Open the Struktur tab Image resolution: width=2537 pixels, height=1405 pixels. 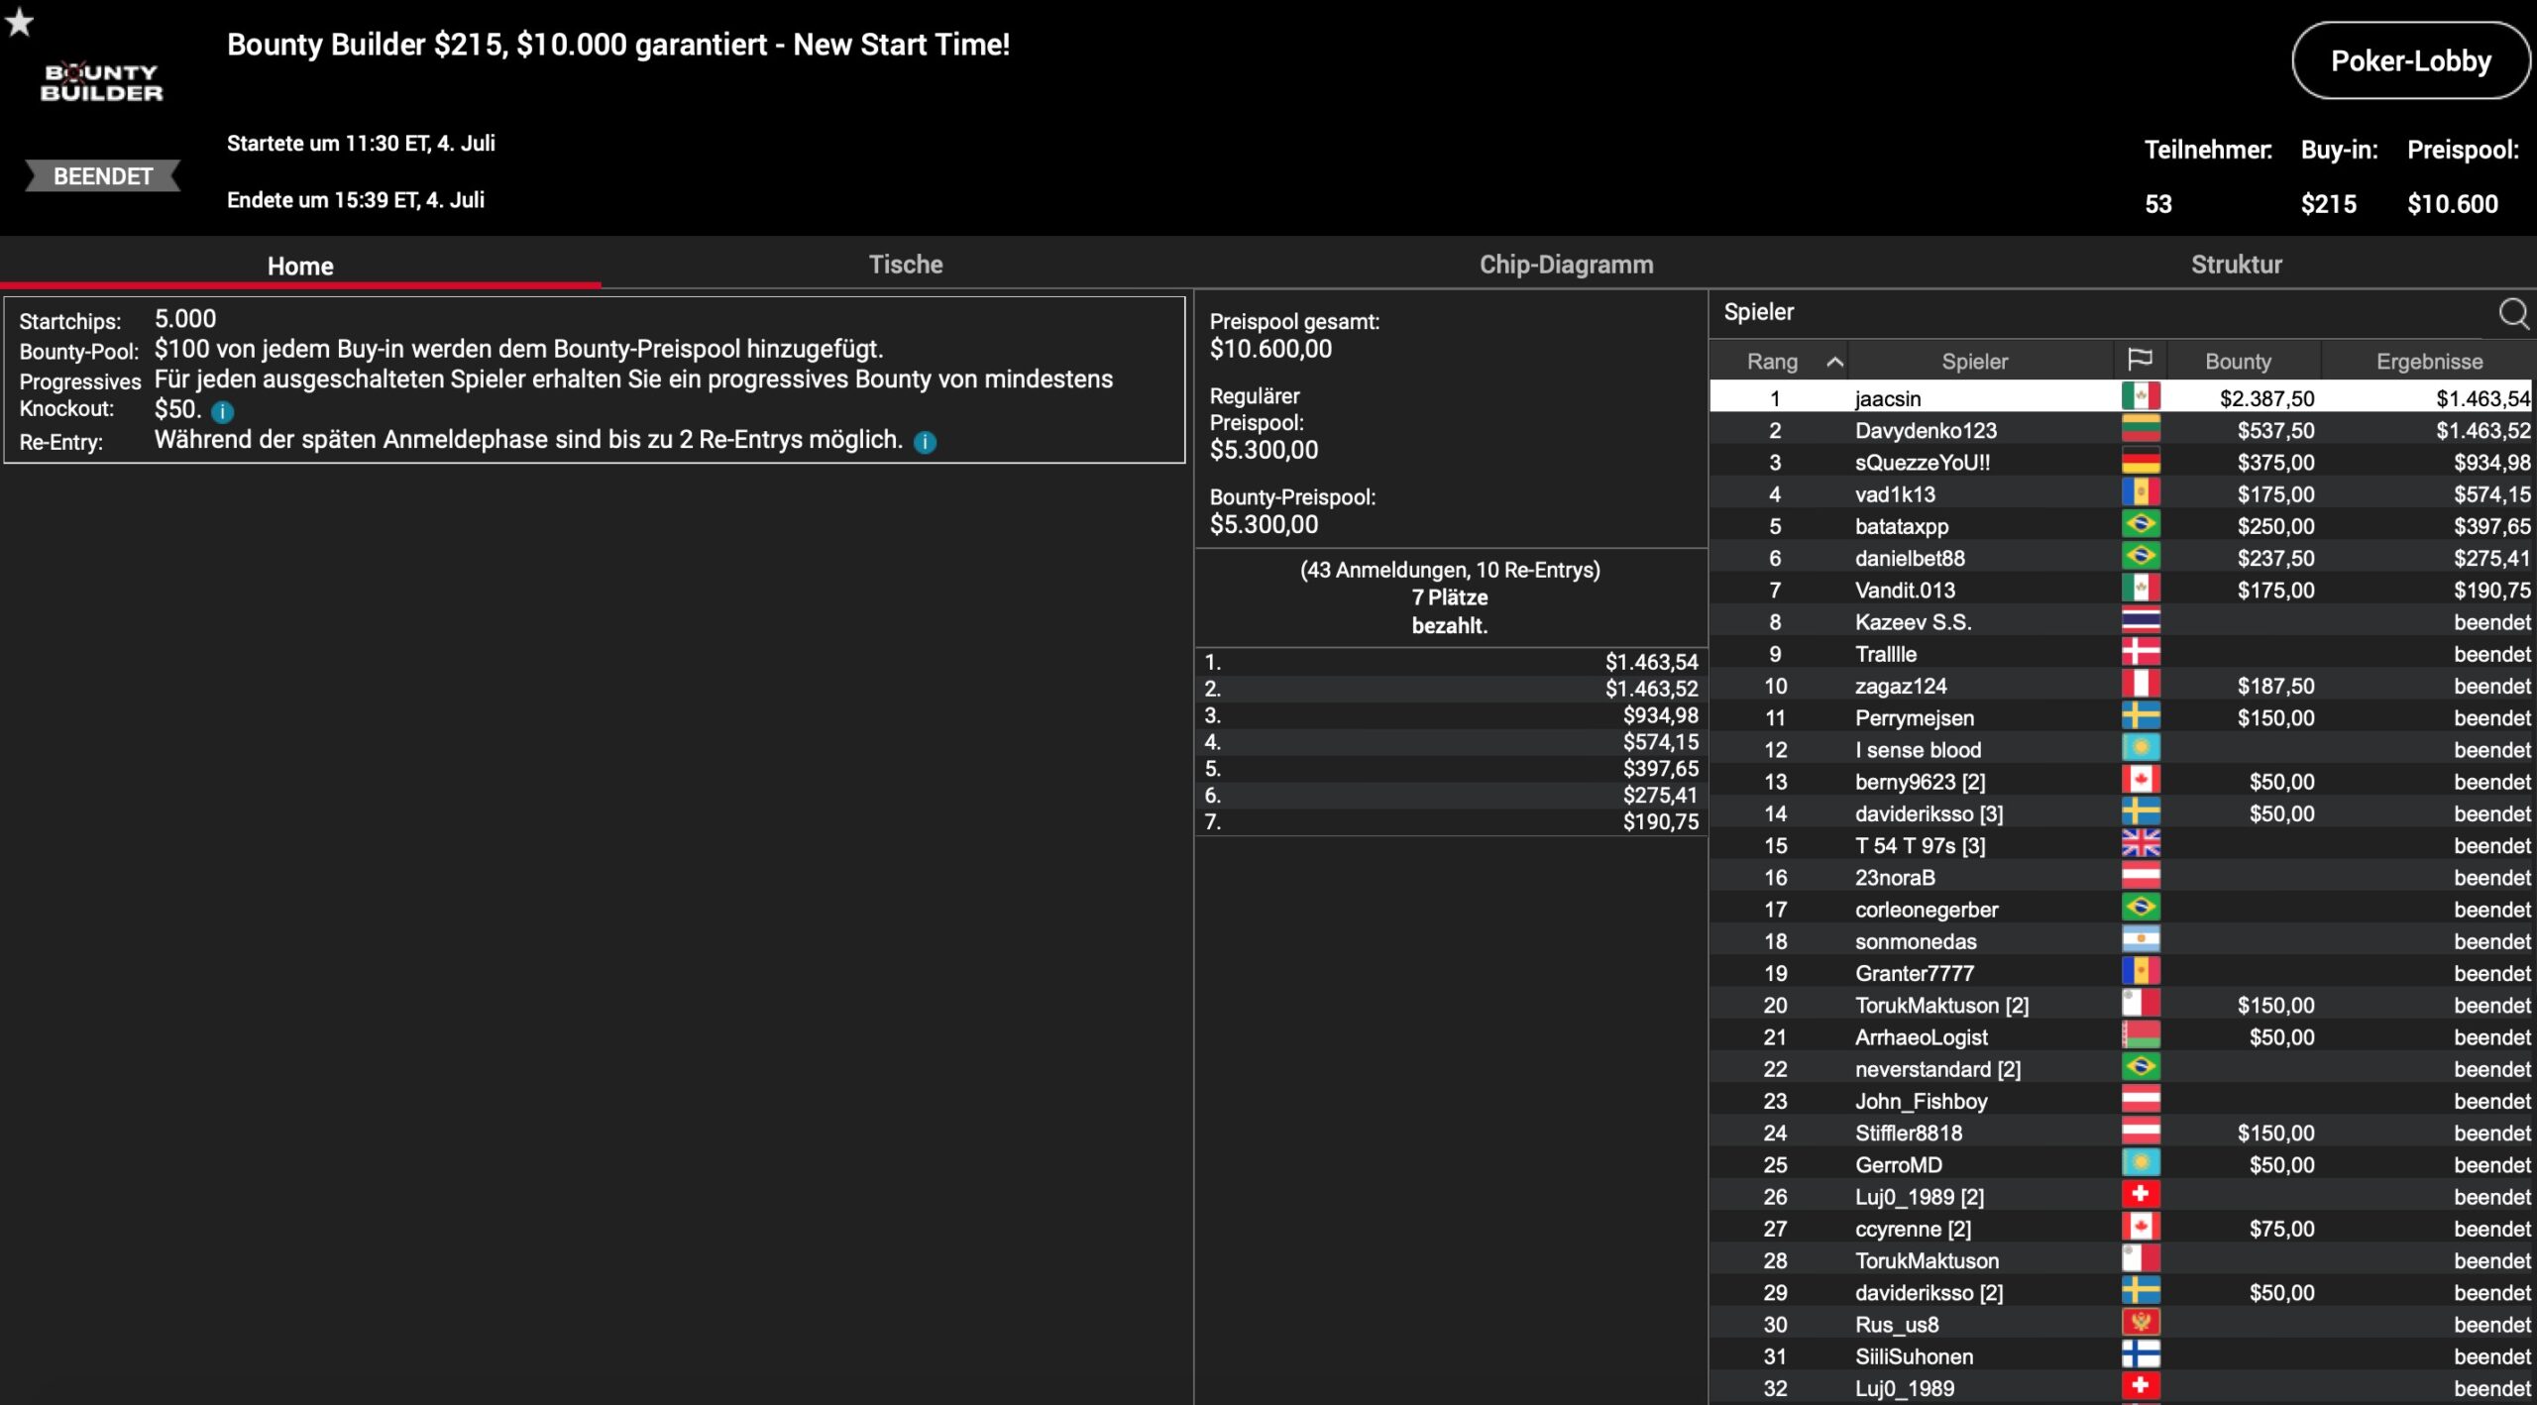[2236, 265]
